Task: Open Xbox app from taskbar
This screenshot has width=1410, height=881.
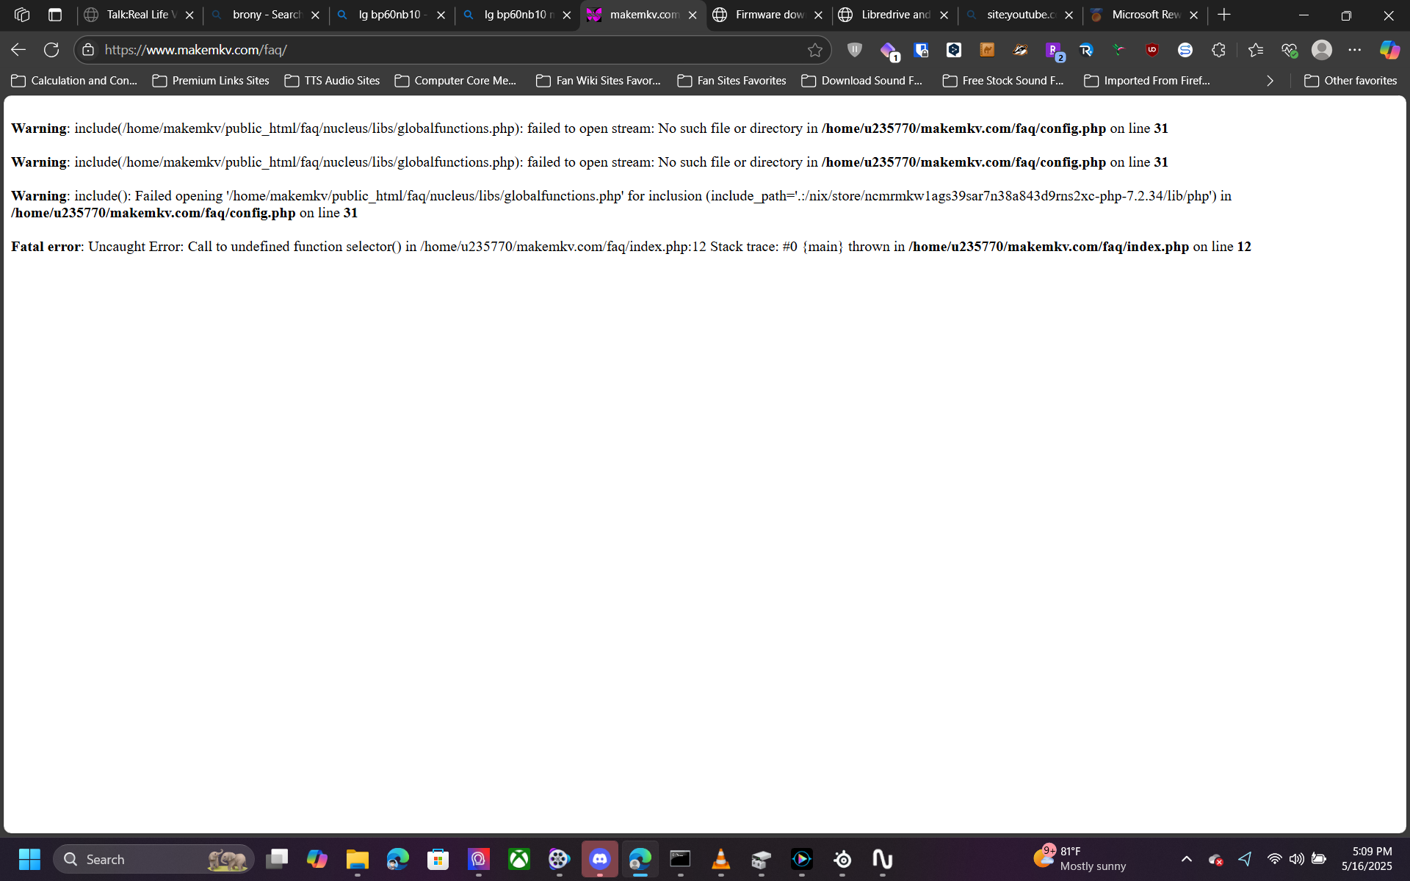Action: (x=519, y=859)
